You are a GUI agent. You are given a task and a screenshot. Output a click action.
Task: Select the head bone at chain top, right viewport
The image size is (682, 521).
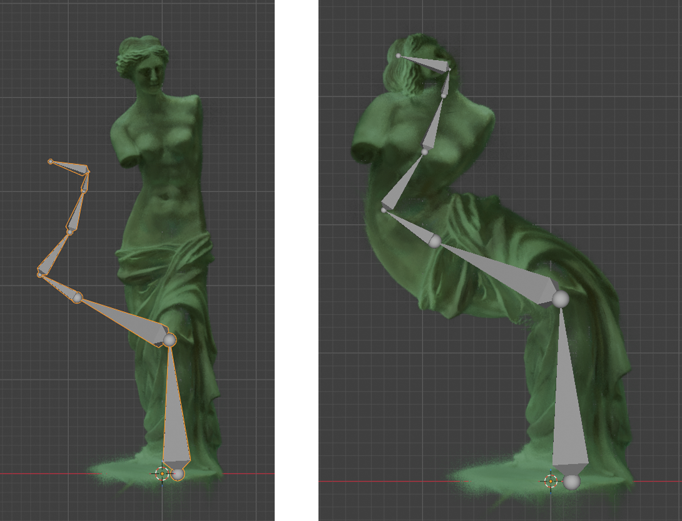[x=425, y=63]
